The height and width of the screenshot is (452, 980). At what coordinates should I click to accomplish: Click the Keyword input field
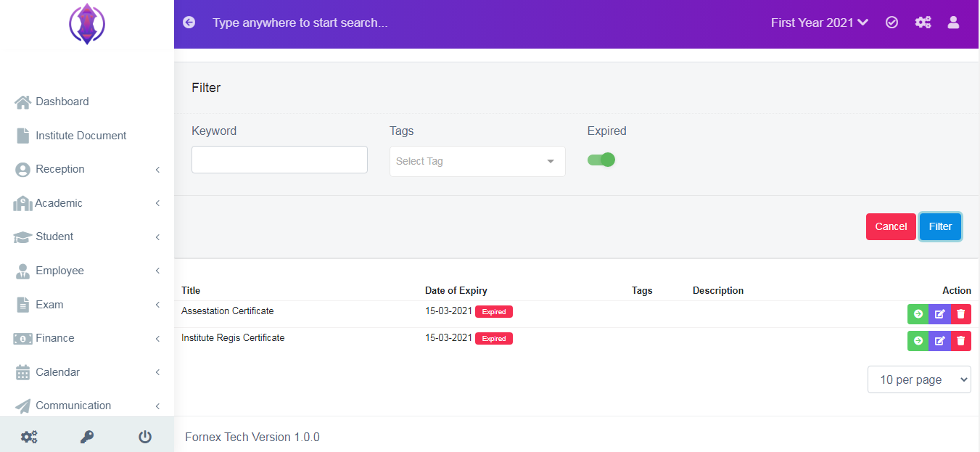[x=279, y=160]
